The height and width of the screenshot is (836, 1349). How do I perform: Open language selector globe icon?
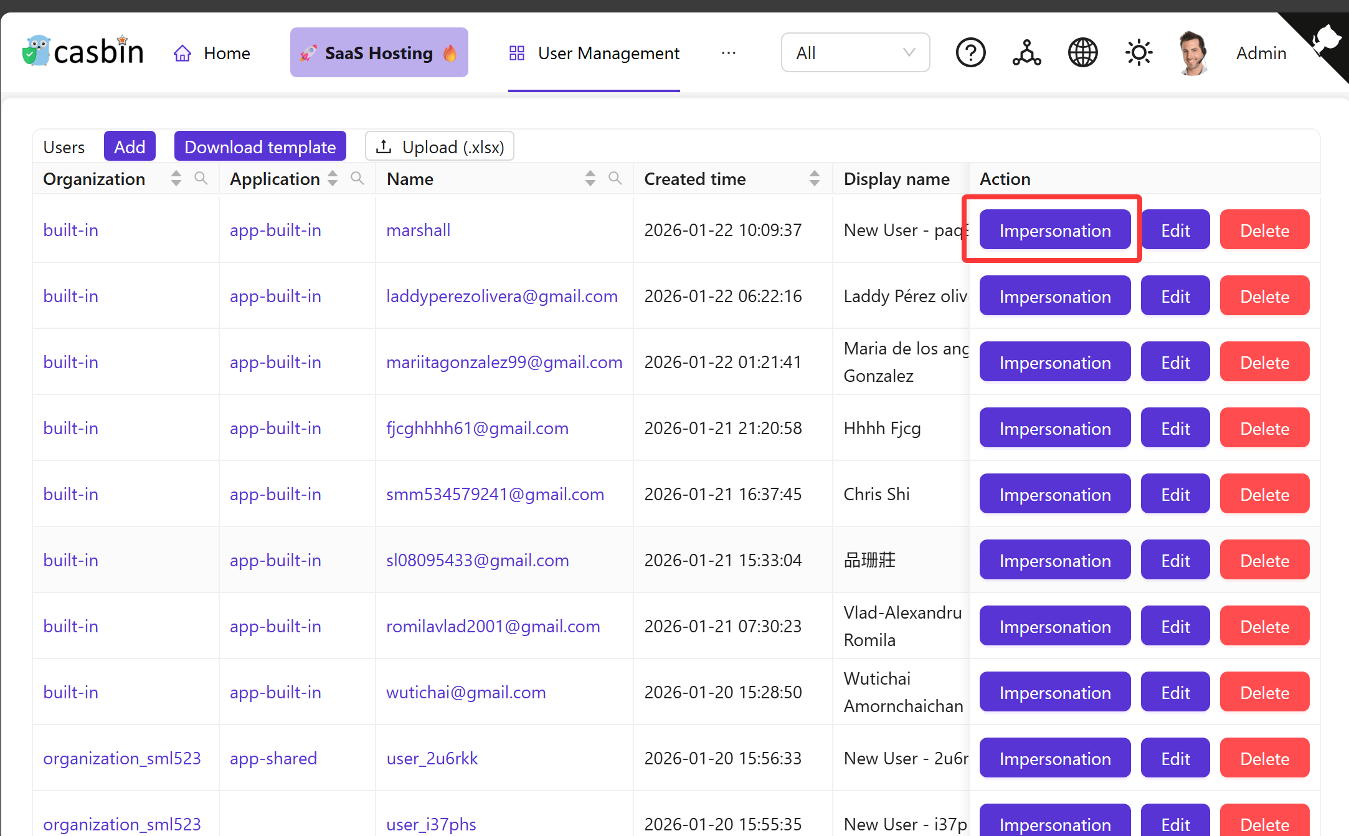click(1082, 53)
